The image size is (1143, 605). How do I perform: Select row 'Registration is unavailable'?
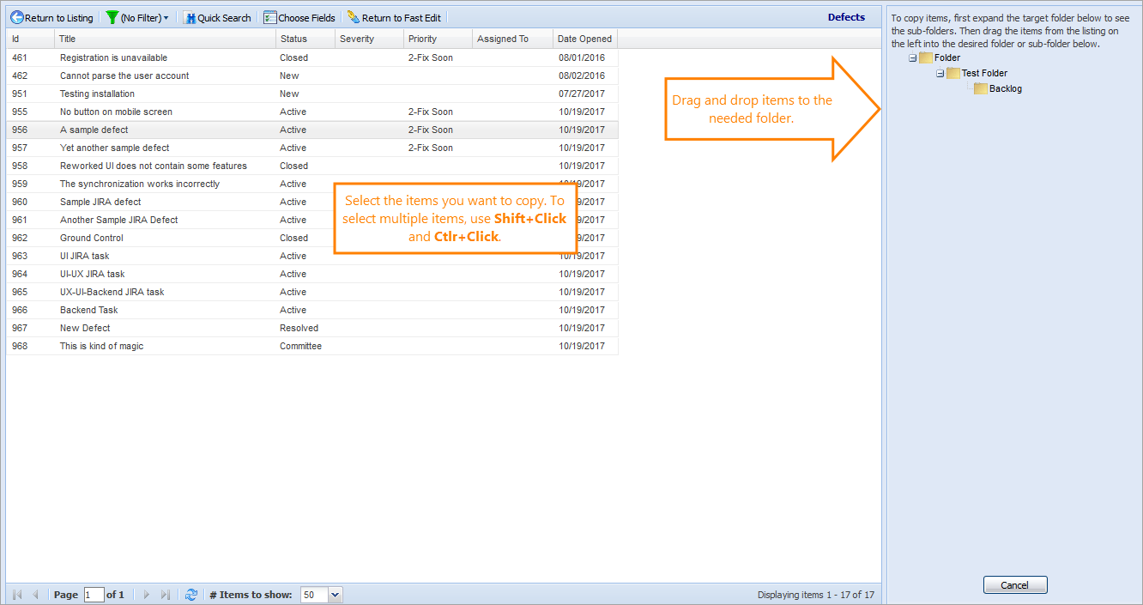click(312, 57)
